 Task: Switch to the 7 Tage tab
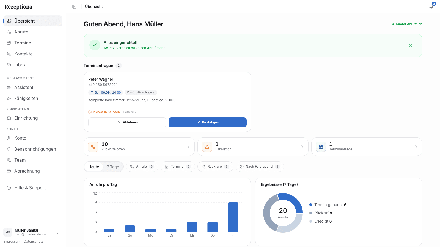[x=113, y=167]
